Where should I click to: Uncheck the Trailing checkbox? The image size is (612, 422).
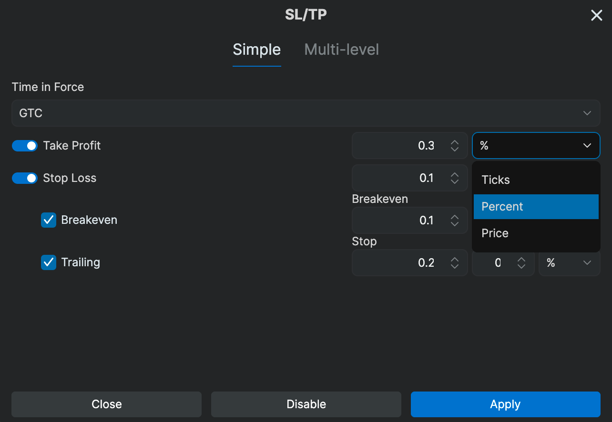point(49,262)
